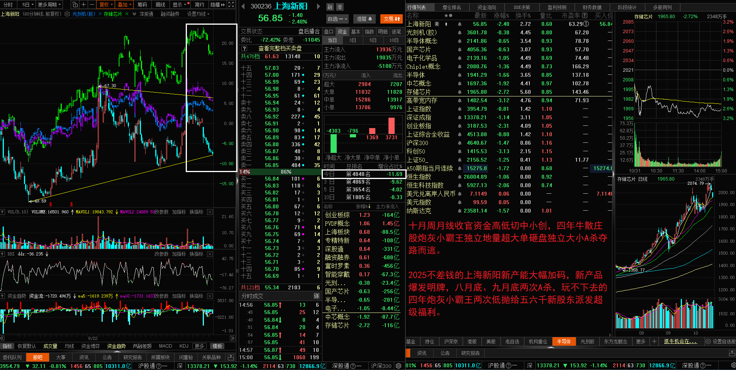Open chart settings gear beside 上海新阳 title
Viewport: 736px width, 370px height.
click(x=67, y=14)
